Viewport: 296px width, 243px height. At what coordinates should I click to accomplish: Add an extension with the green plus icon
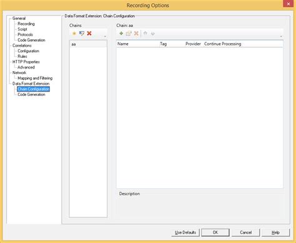(121, 33)
